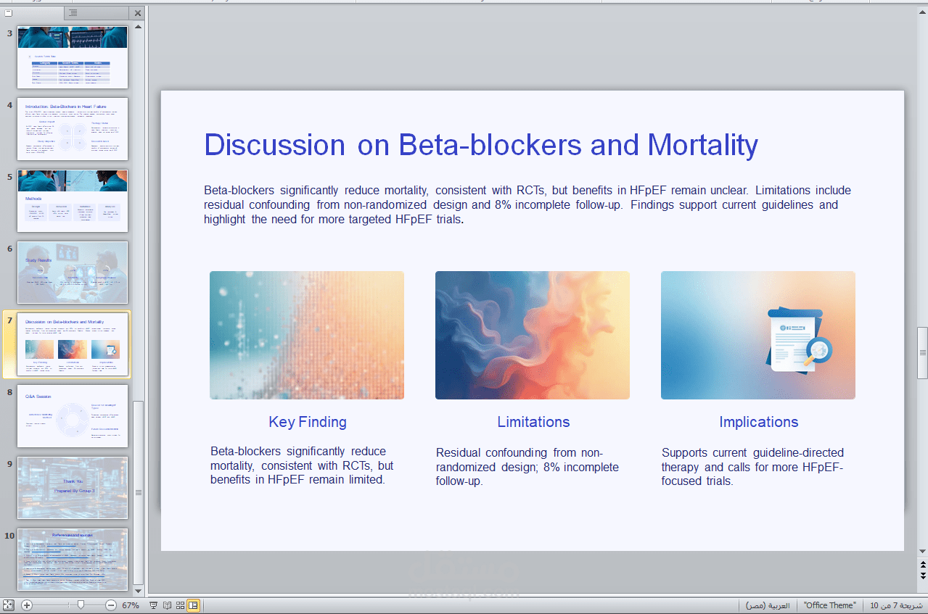
Task: Select slide 4 Introduction thumbnail
Action: coord(73,129)
